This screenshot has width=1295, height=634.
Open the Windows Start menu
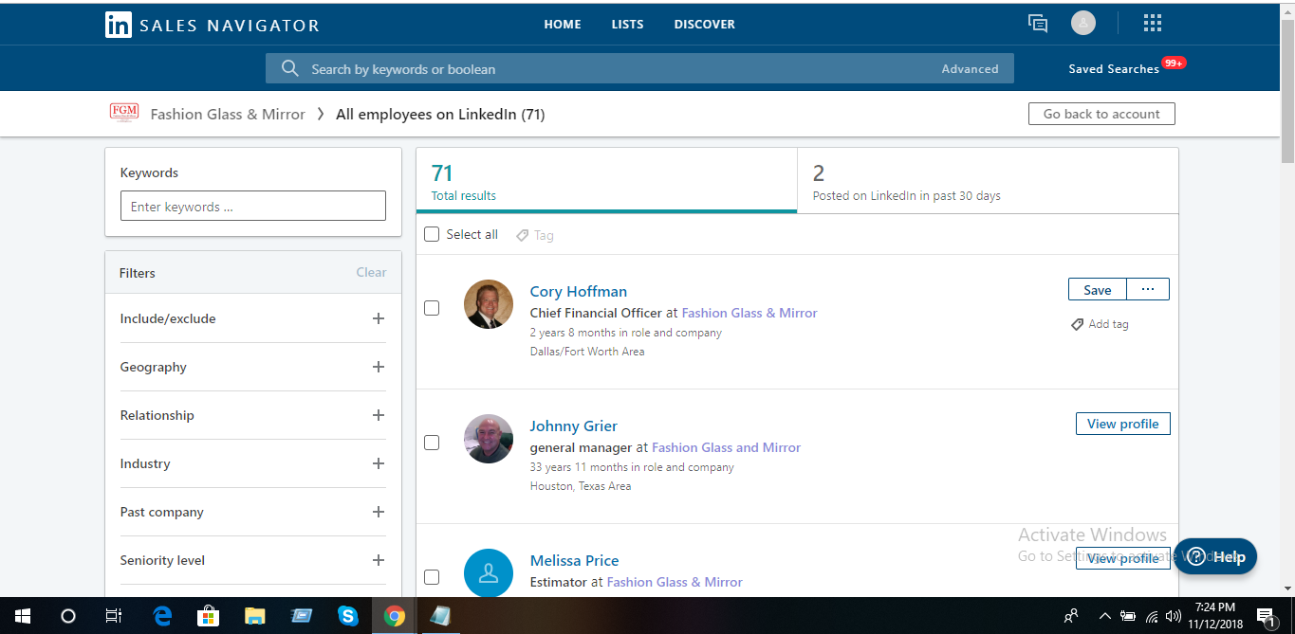coord(22,616)
